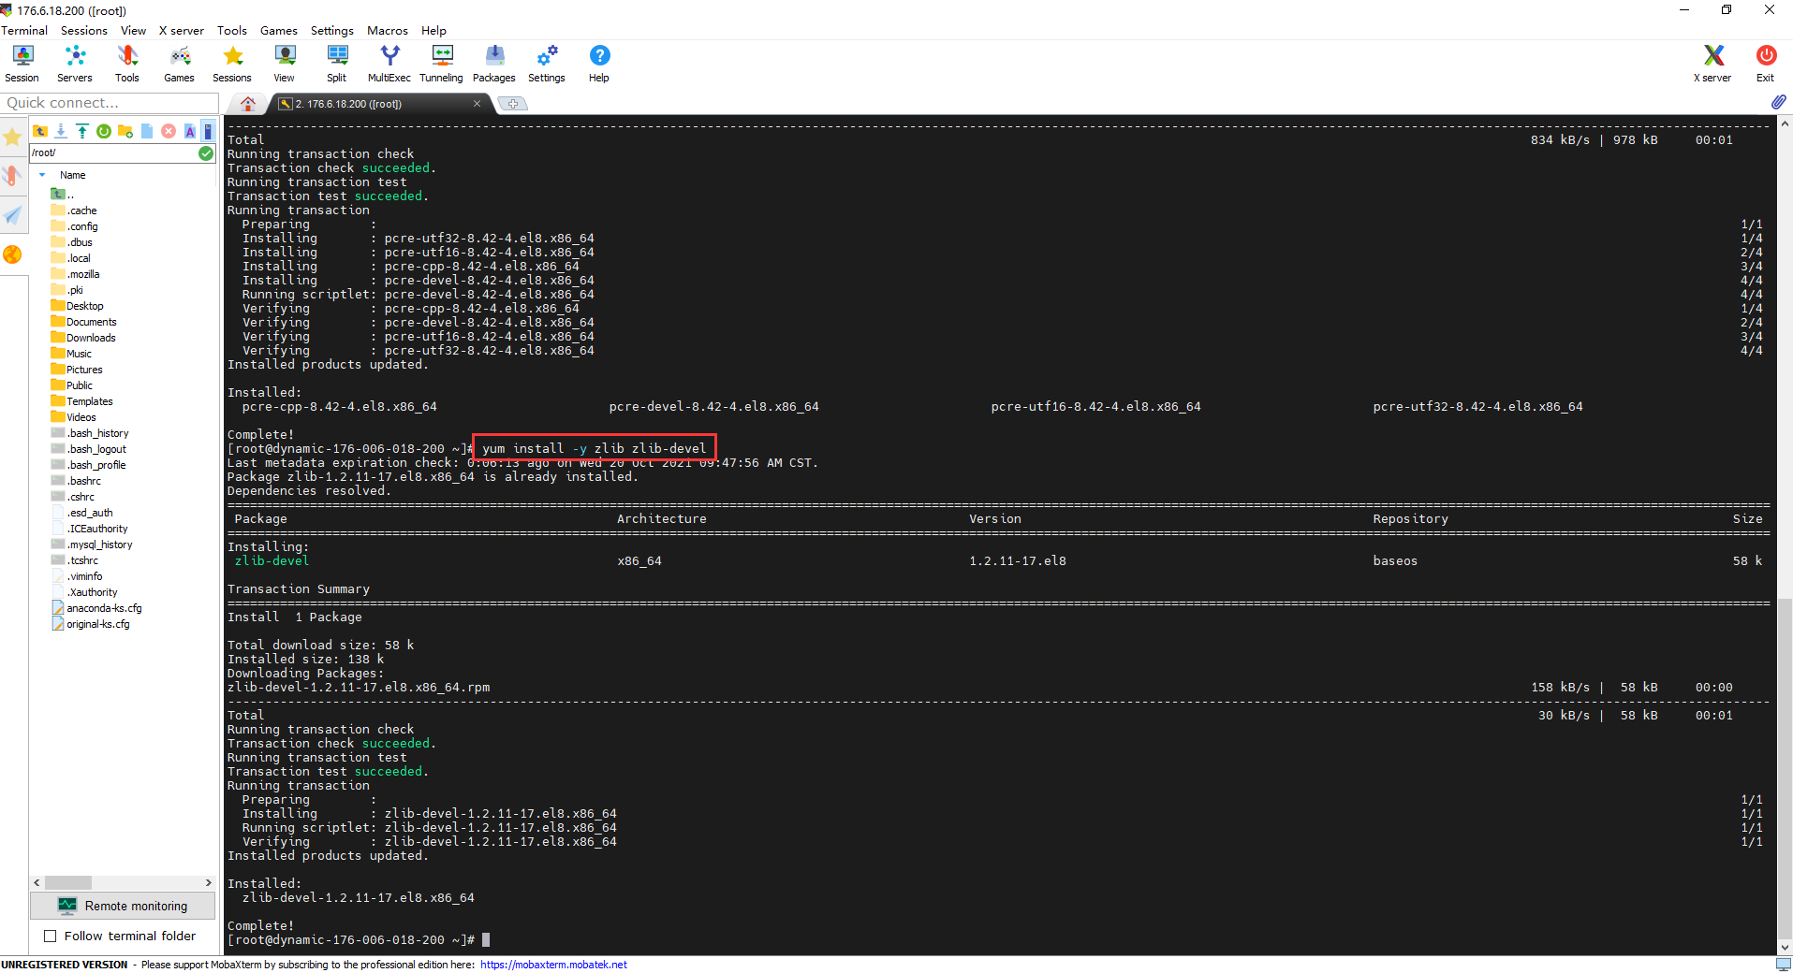Open Settings toolbar icon
This screenshot has height=973, width=1793.
click(547, 64)
